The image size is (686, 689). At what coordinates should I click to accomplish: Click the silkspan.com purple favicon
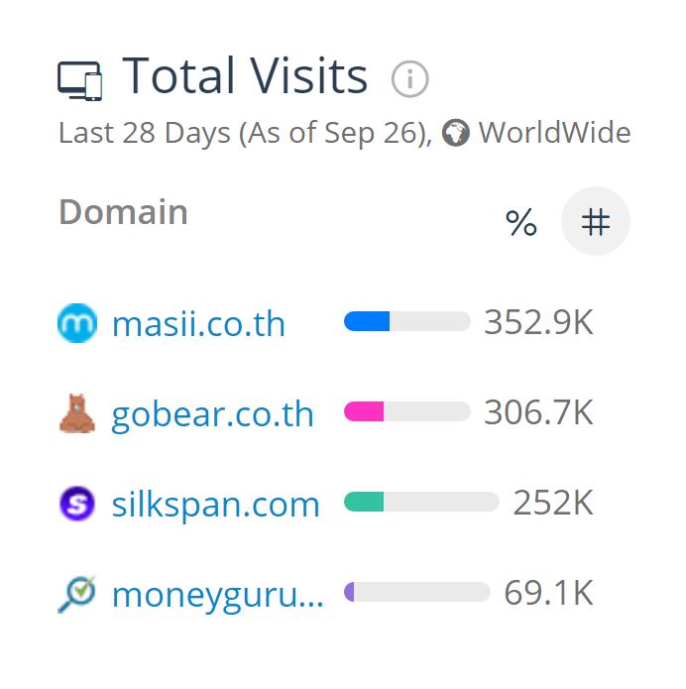(77, 504)
